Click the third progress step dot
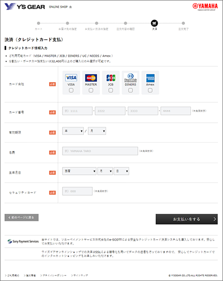The width and height of the screenshot is (223, 281). pos(97,23)
